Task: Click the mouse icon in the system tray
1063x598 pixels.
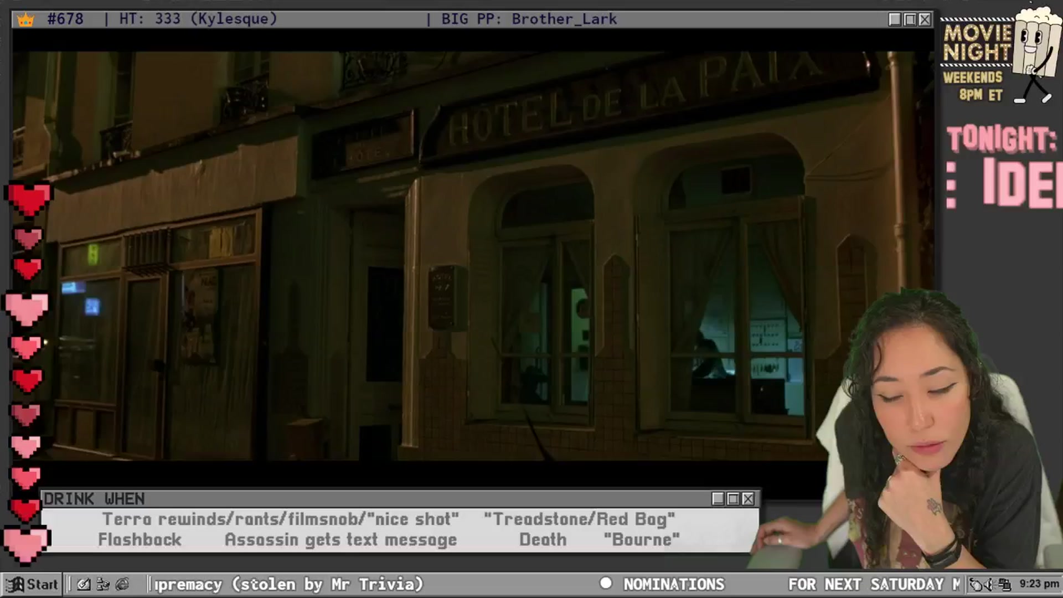Action: (x=977, y=584)
